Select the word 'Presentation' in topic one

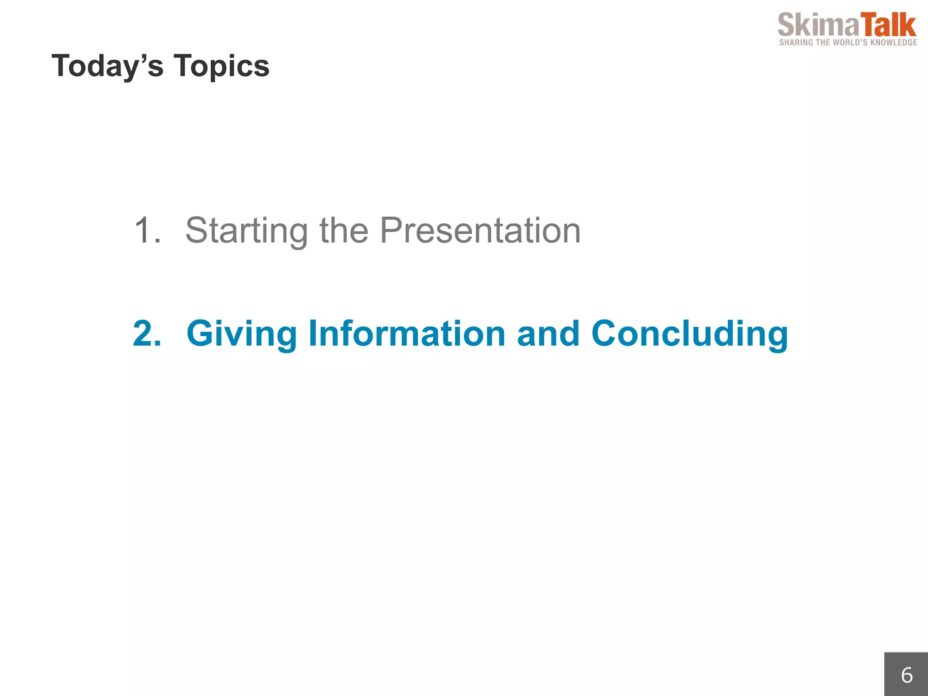coord(480,230)
